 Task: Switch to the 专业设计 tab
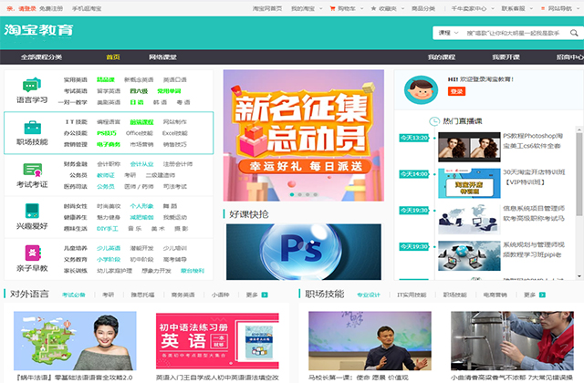click(369, 295)
